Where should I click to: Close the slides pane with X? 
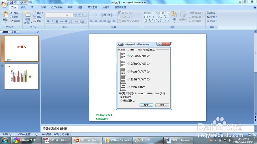point(38,32)
